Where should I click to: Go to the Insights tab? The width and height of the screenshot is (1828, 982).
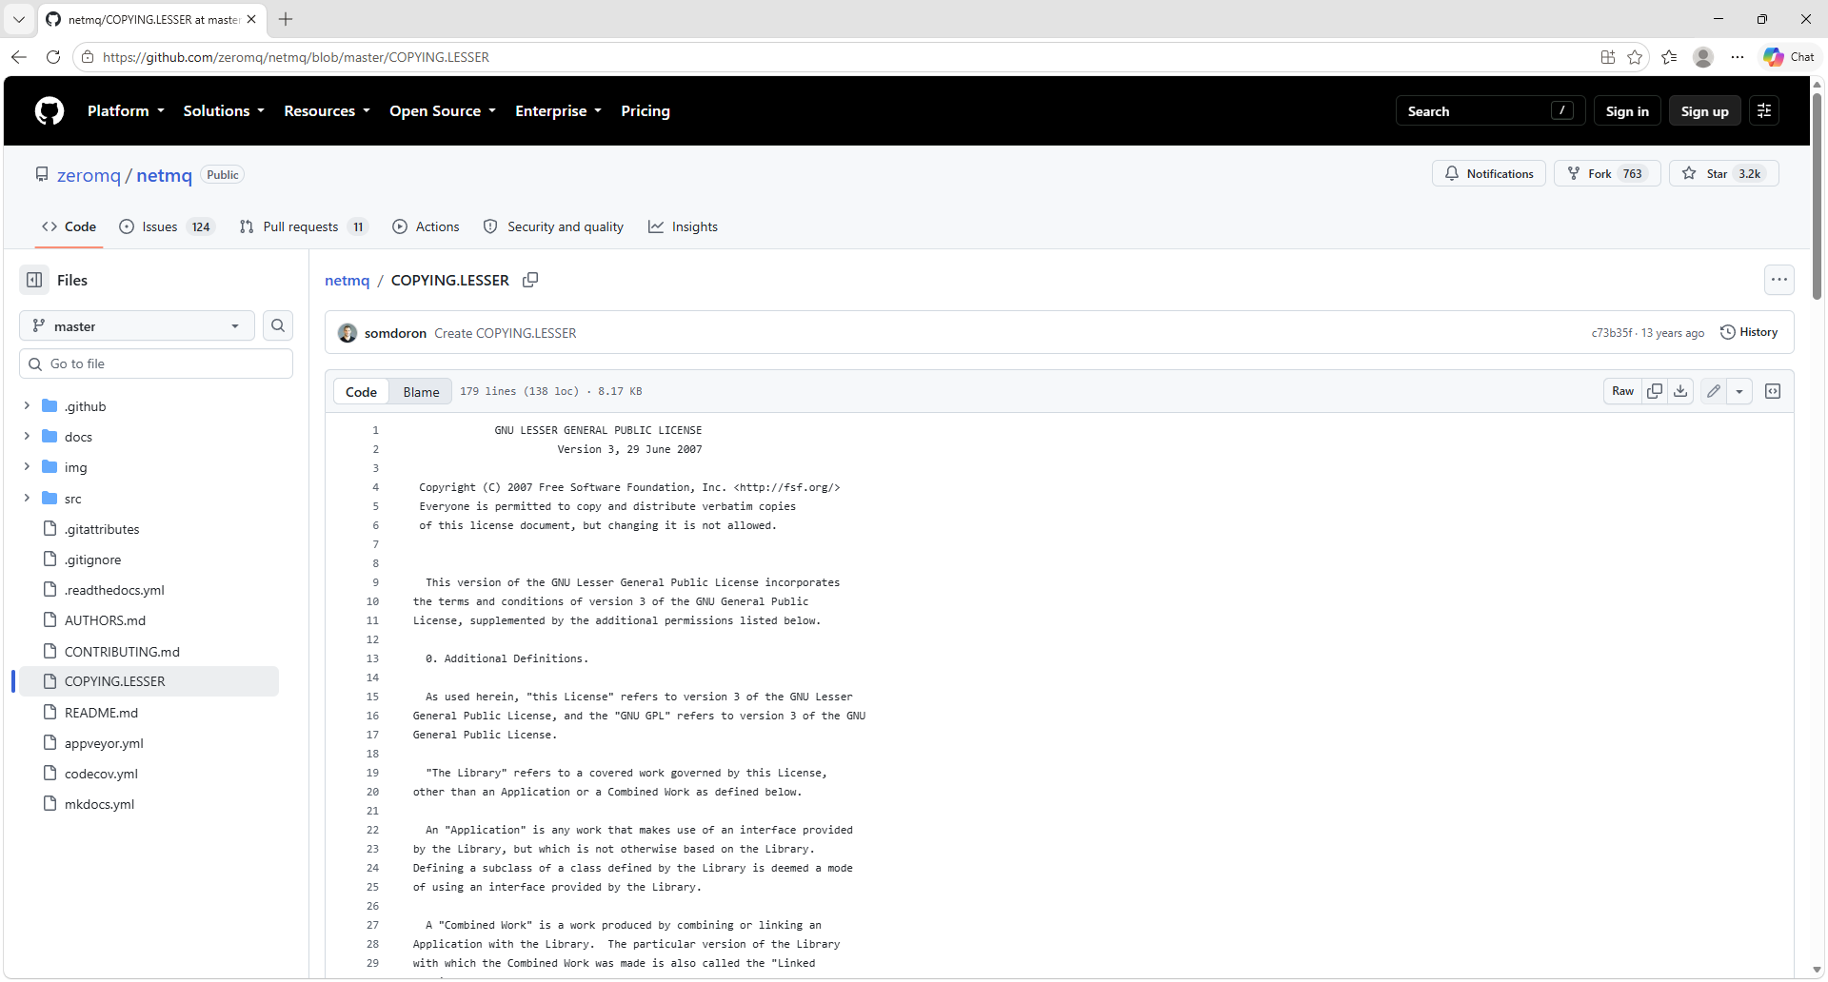(684, 226)
